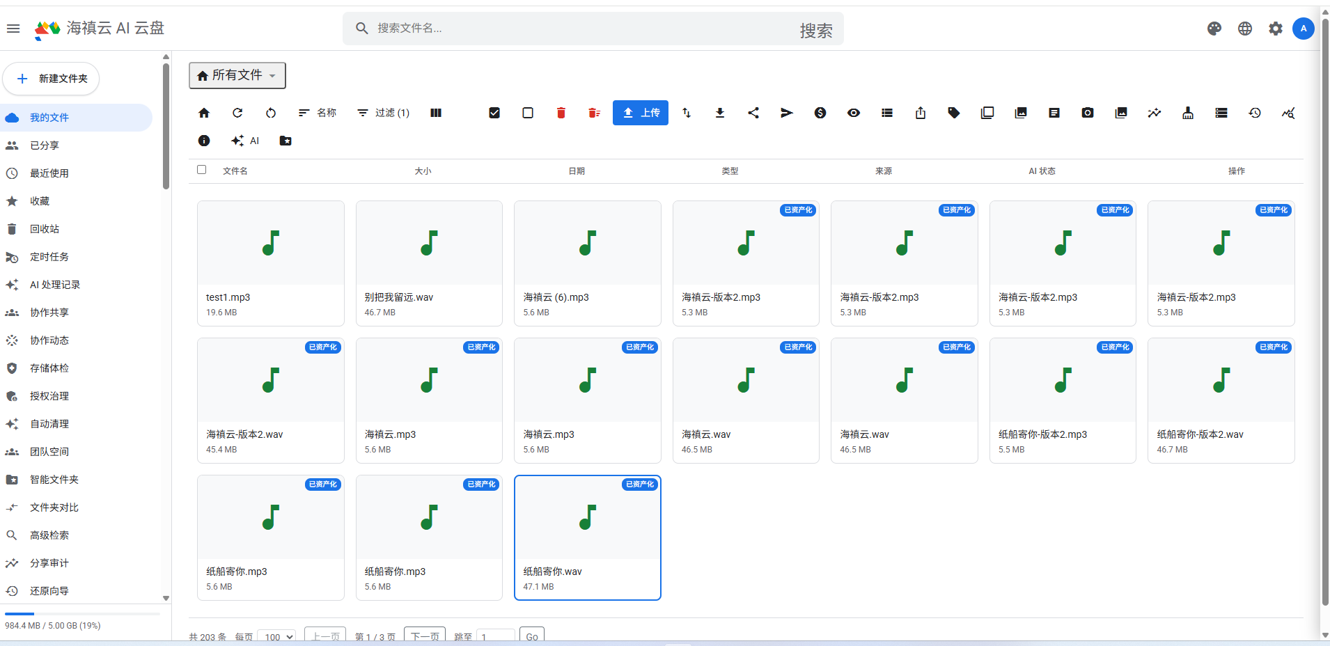Toggle the hamburger sidebar menu
This screenshot has height=646, width=1330.
[13, 29]
